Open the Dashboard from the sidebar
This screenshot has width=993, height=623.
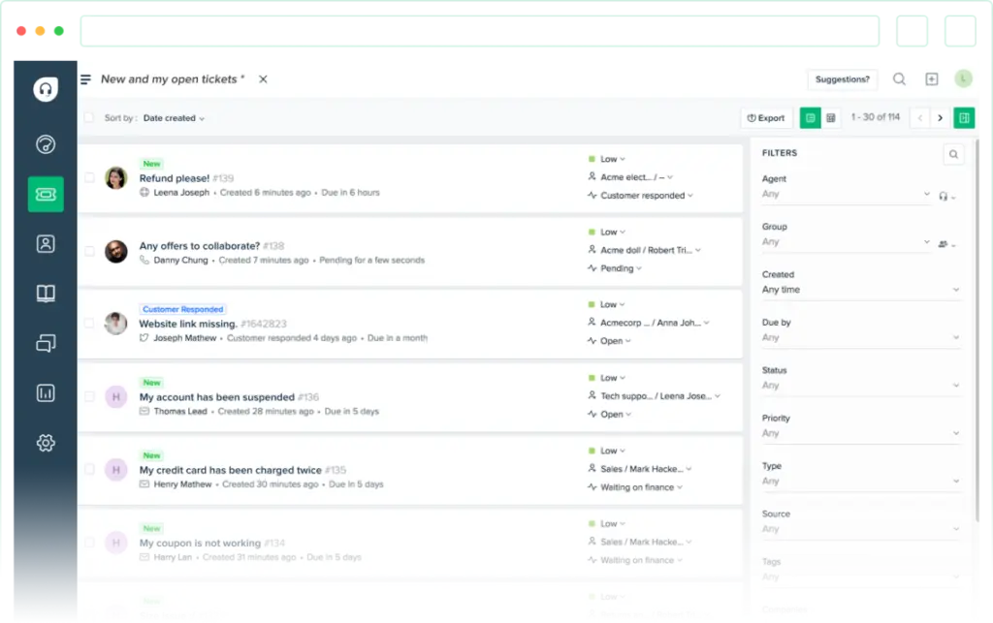pos(45,144)
